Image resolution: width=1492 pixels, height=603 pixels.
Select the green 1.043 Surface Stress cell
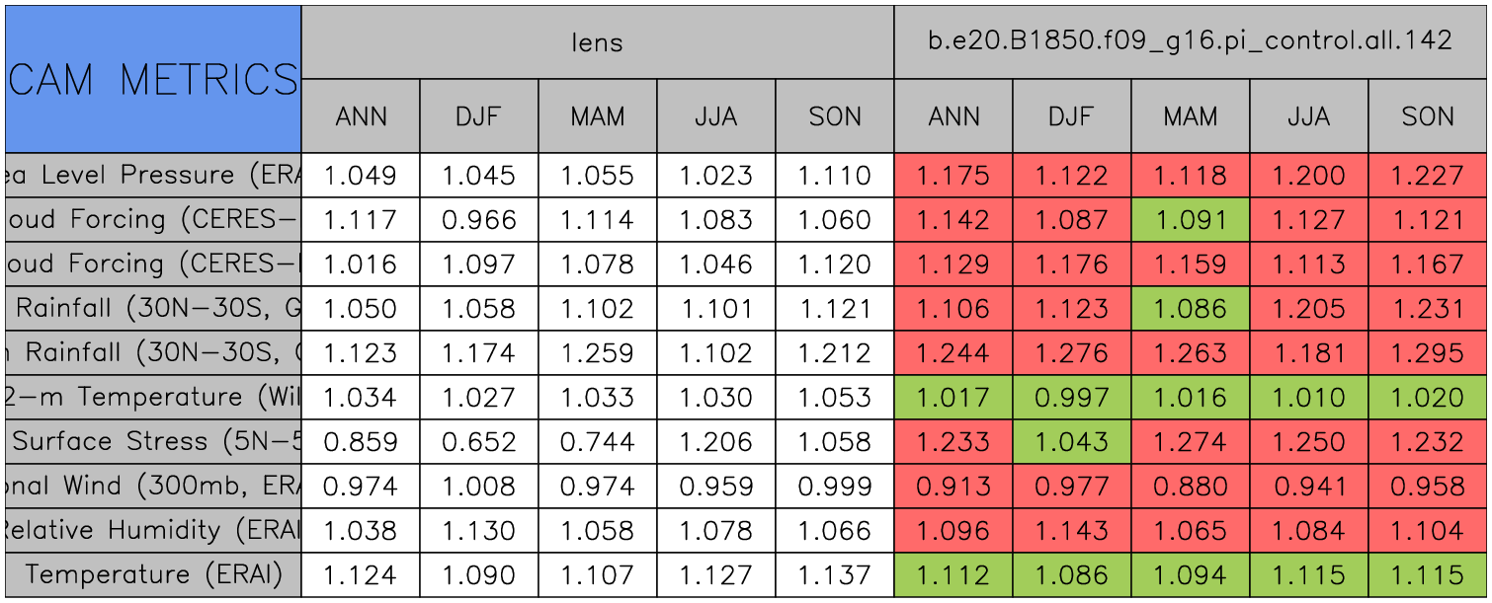pyautogui.click(x=1071, y=441)
